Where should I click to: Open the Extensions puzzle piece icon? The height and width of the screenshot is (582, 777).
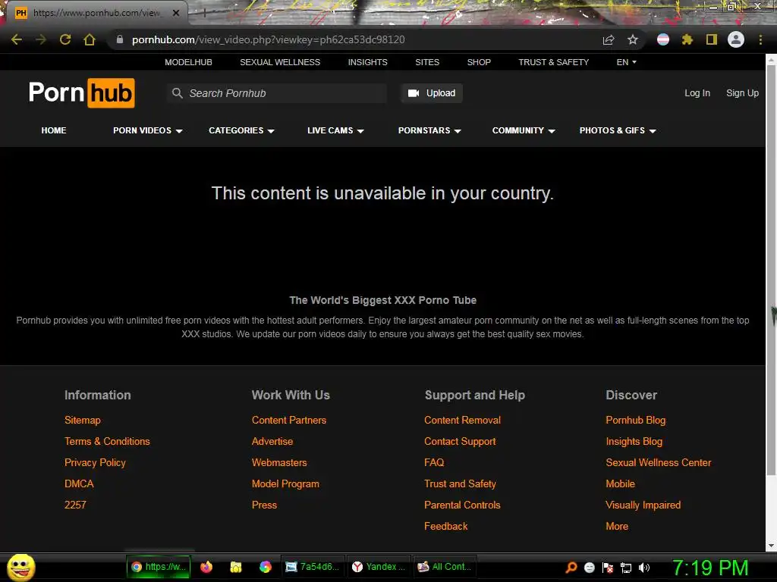[687, 39]
